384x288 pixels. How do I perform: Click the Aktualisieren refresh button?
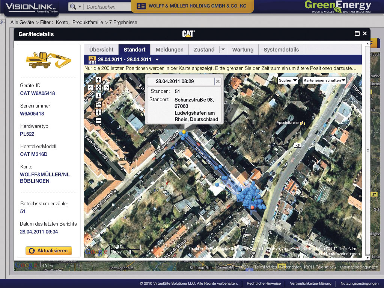(x=49, y=251)
